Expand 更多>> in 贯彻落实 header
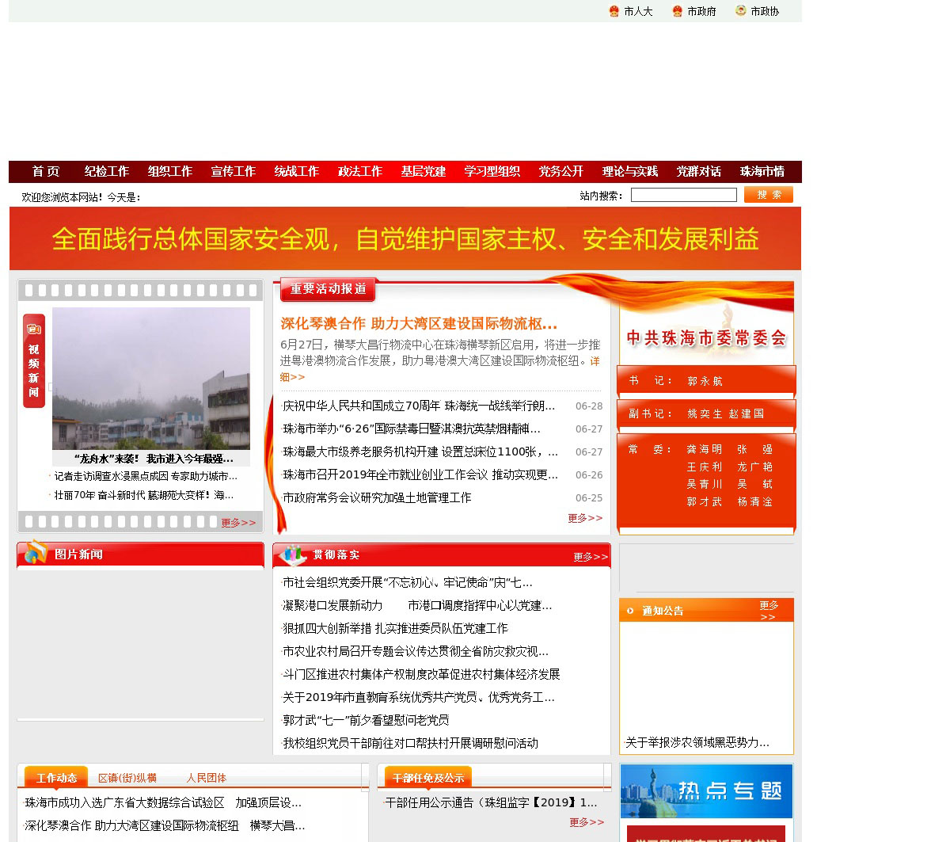950x842 pixels. click(x=591, y=557)
